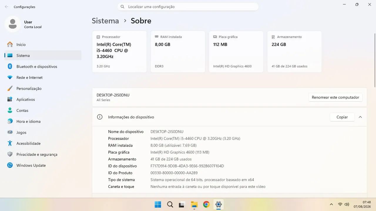376x211 pixels.
Task: Select the ID do Produto value 00330-80000-00000-AA289
Action: 174,173
